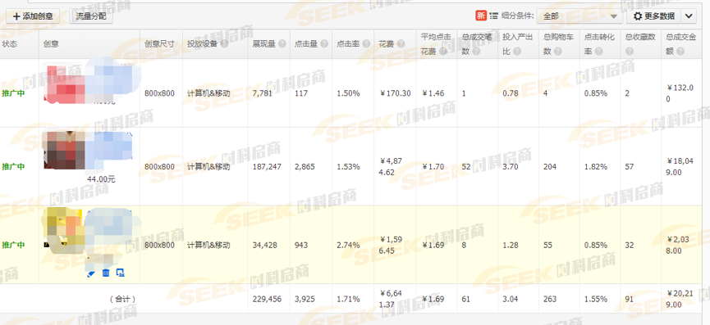This screenshot has width=710, height=325.
Task: Click the 添加创意 button
Action: point(33,16)
